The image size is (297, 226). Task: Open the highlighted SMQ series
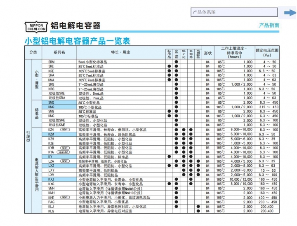tap(59, 103)
